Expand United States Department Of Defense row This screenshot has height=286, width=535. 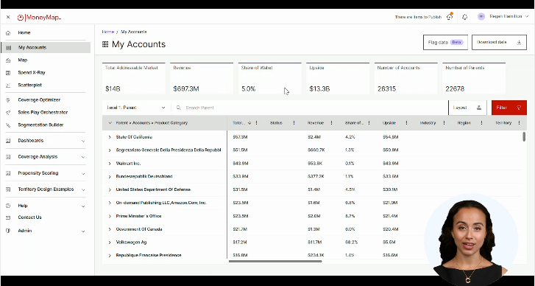[x=110, y=190]
